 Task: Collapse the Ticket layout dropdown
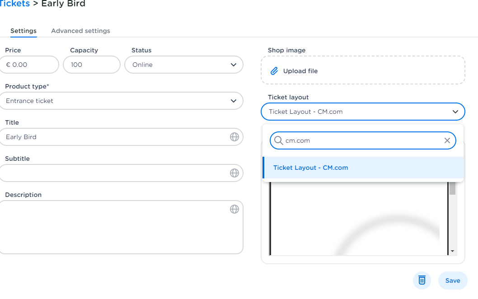tap(455, 112)
